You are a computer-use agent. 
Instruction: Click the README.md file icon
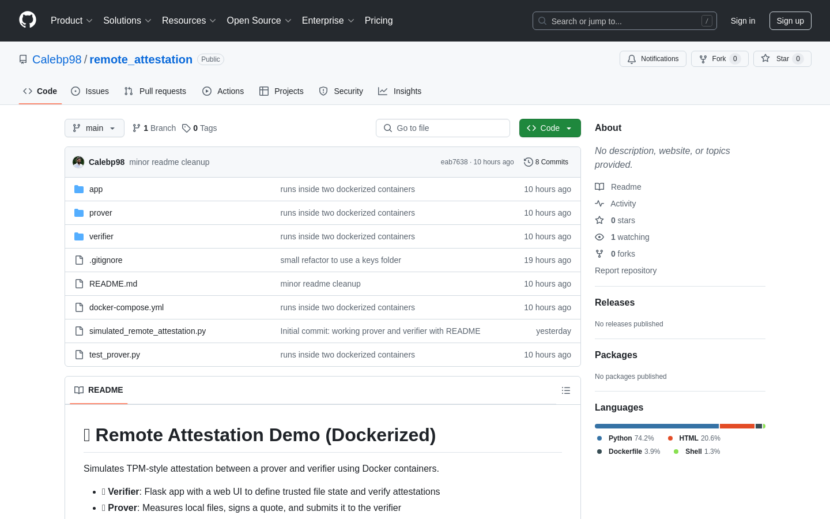(79, 284)
